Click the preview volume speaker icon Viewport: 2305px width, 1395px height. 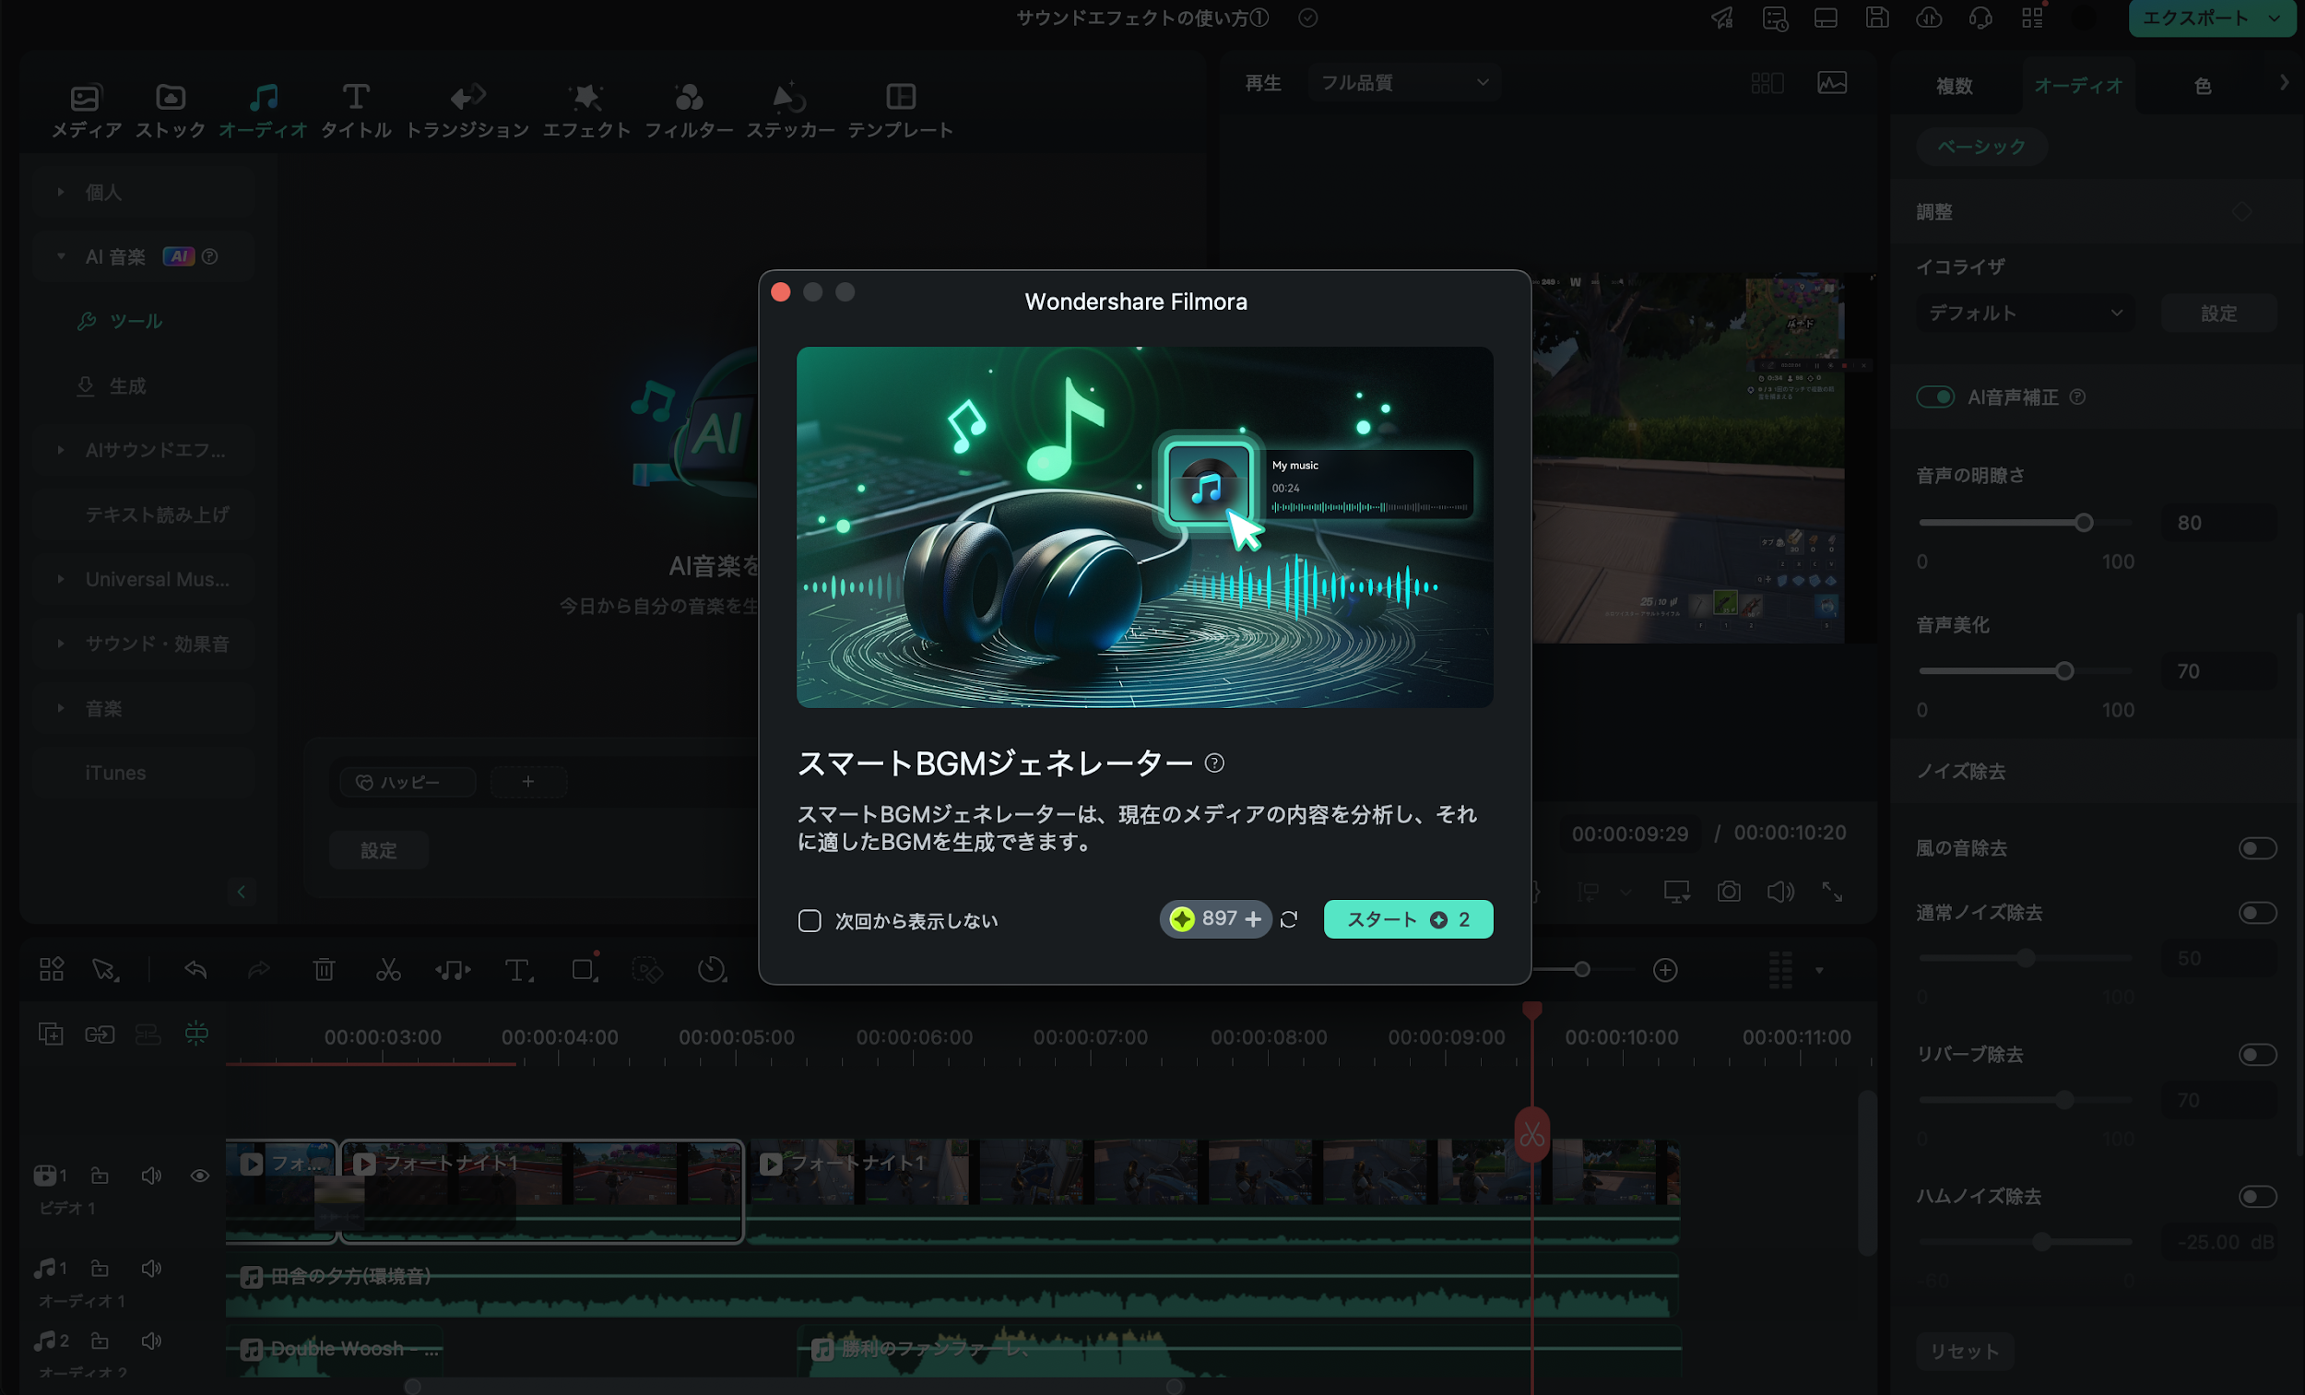tap(1780, 892)
